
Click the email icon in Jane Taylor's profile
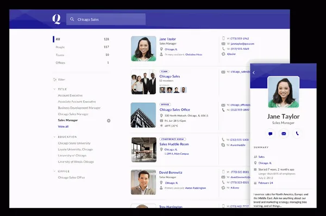[284, 134]
